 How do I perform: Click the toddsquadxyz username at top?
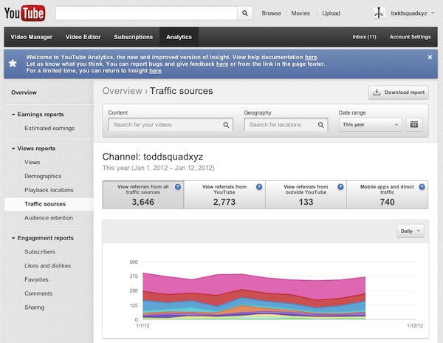click(x=409, y=13)
